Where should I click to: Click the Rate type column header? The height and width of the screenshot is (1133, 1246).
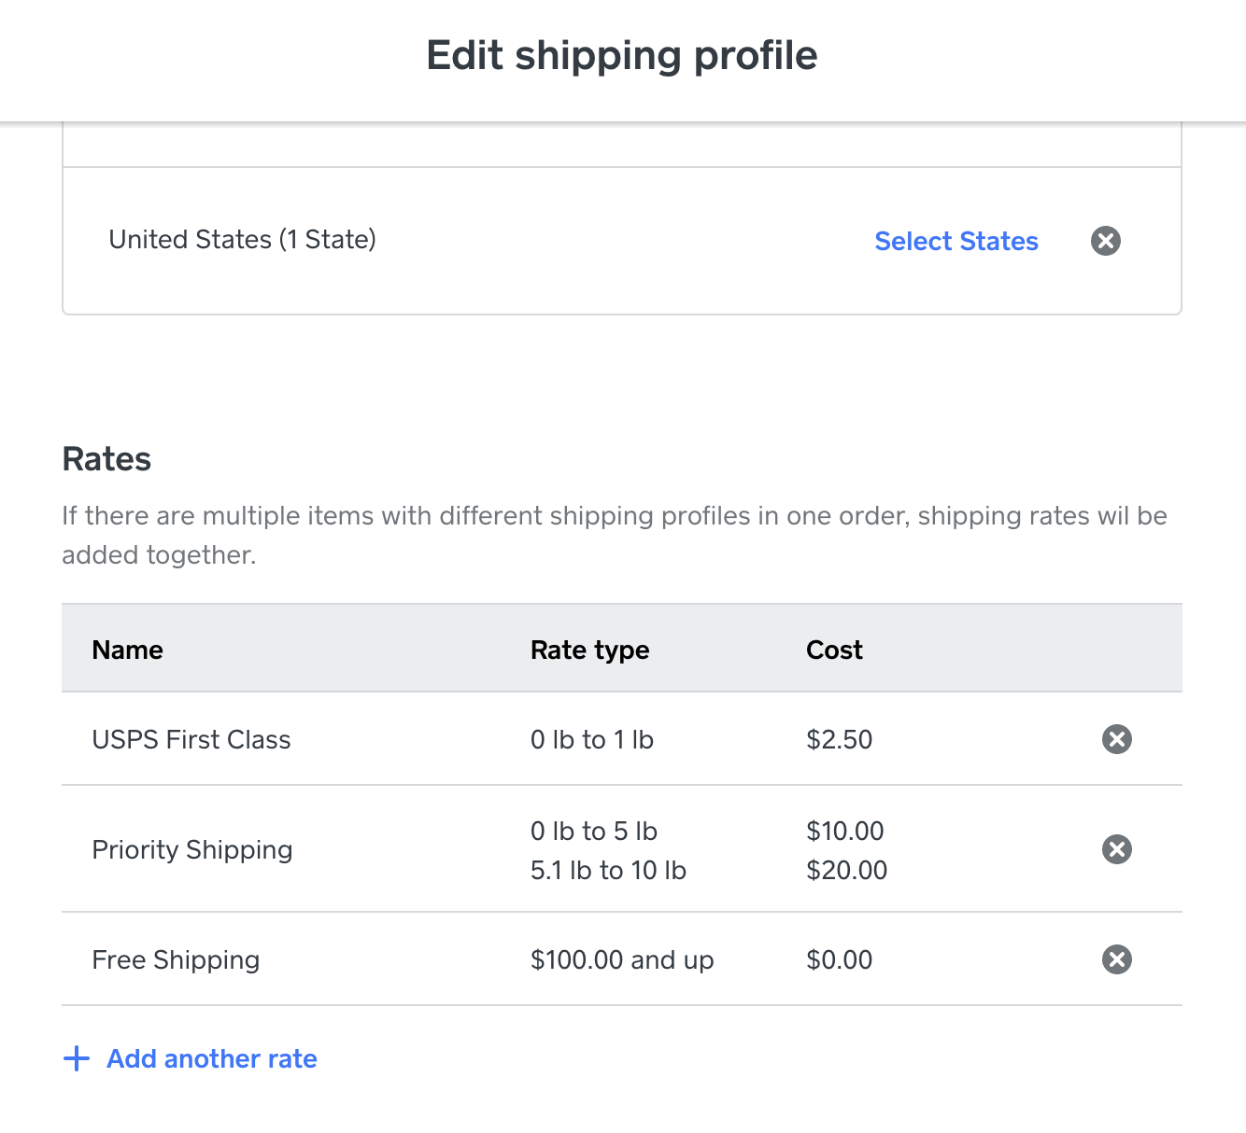[589, 650]
